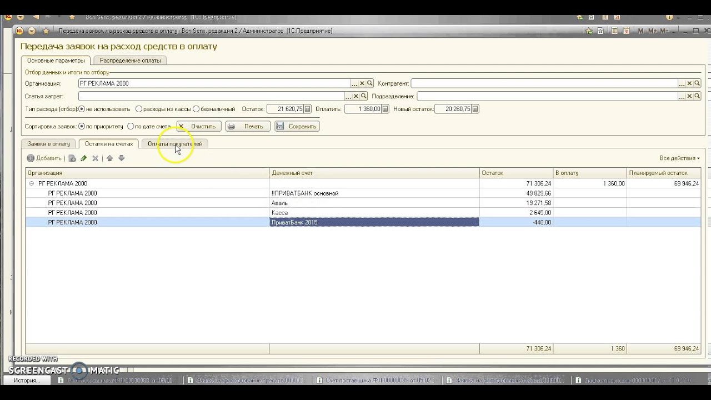Click the '-440,00' balance cell
Viewport: 711px width, 400px height.
click(517, 222)
